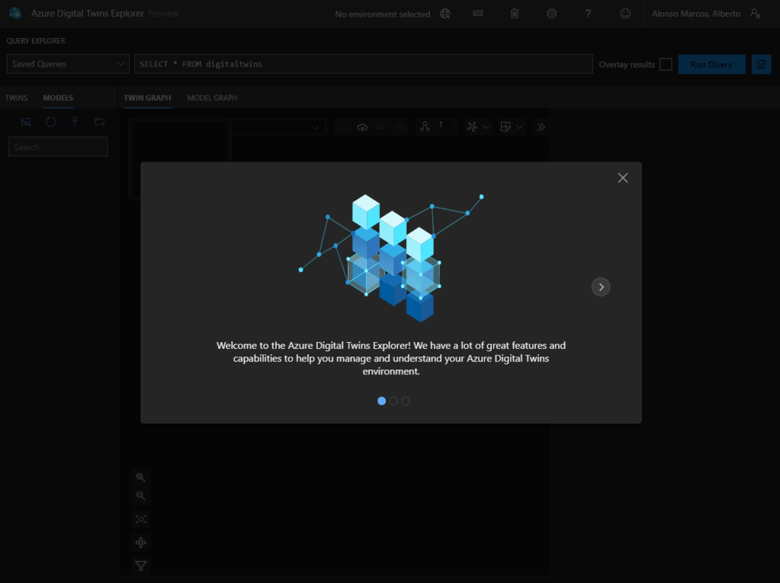The width and height of the screenshot is (780, 583).
Task: Go to next welcome slide with arrow
Action: pyautogui.click(x=601, y=287)
